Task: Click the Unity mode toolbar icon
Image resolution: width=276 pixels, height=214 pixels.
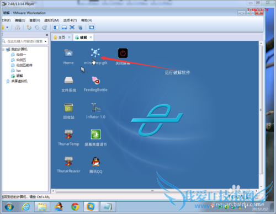Action: click(80, 28)
